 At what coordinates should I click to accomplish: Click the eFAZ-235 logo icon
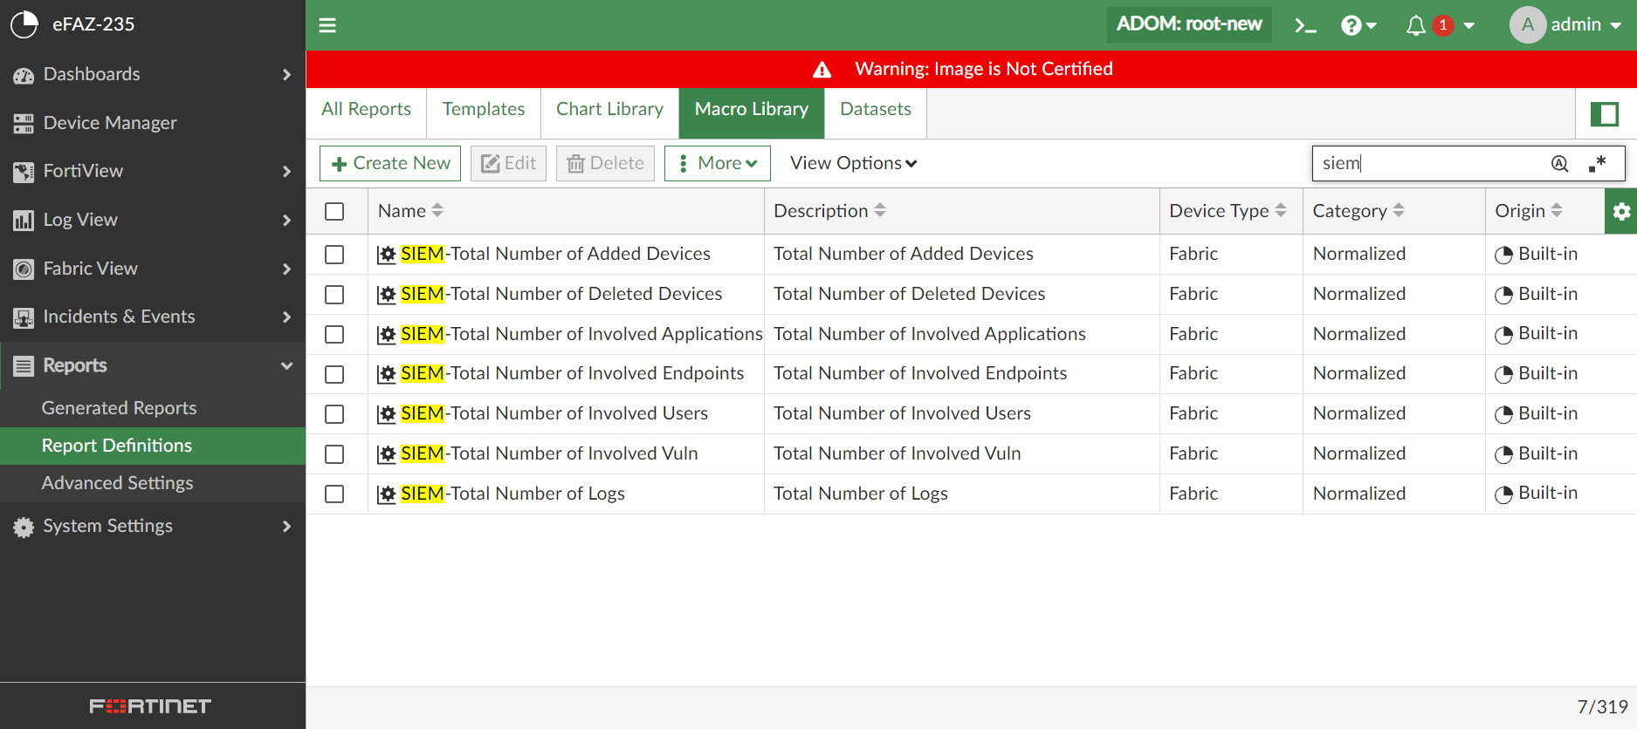point(24,24)
